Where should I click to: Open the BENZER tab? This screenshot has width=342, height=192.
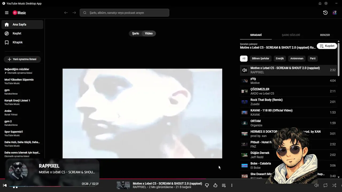(x=325, y=35)
